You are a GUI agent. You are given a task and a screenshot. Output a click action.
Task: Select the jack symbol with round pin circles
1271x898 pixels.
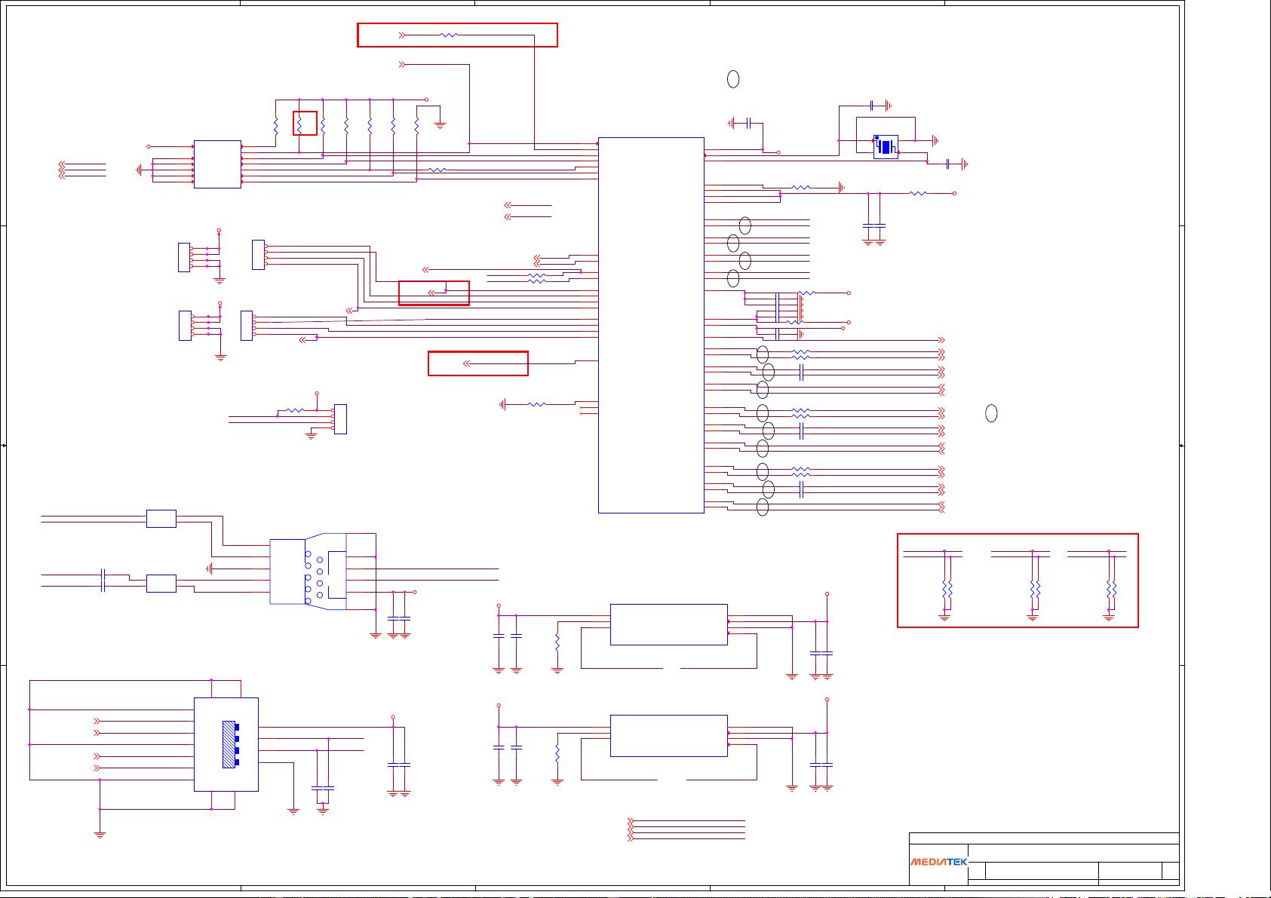(x=308, y=572)
